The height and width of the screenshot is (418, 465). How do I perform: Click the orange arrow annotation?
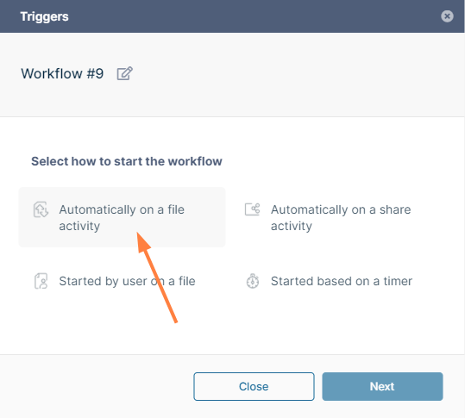pos(157,278)
